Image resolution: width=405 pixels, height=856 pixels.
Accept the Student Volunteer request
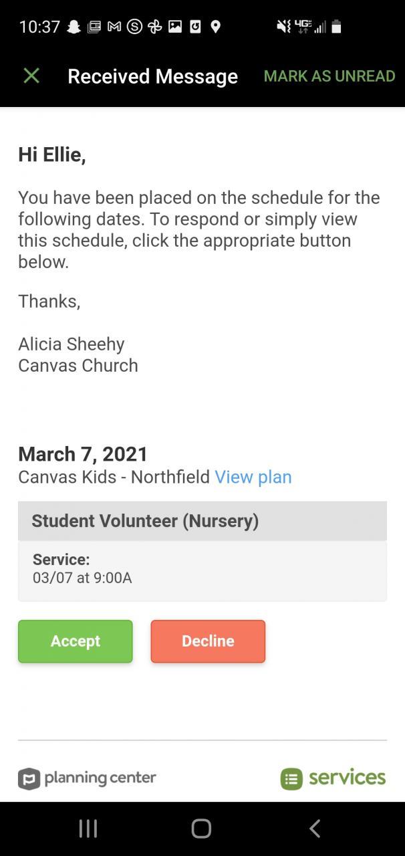[x=76, y=641]
